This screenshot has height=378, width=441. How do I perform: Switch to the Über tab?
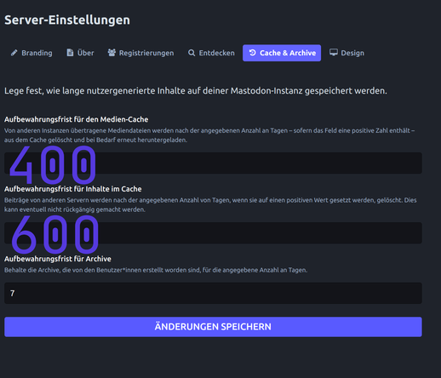tap(80, 53)
